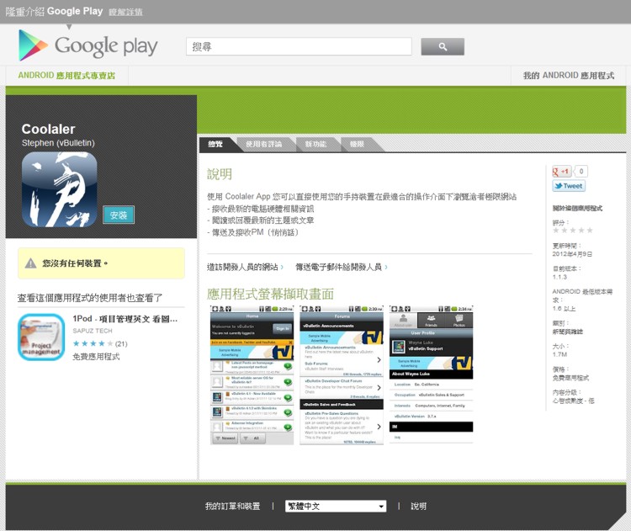The height and width of the screenshot is (531, 631).
Task: Open the second screenshot showing Forums screen
Action: pos(342,375)
